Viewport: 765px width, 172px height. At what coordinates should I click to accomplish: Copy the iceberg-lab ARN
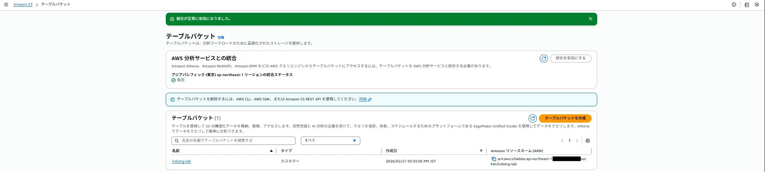click(x=494, y=159)
